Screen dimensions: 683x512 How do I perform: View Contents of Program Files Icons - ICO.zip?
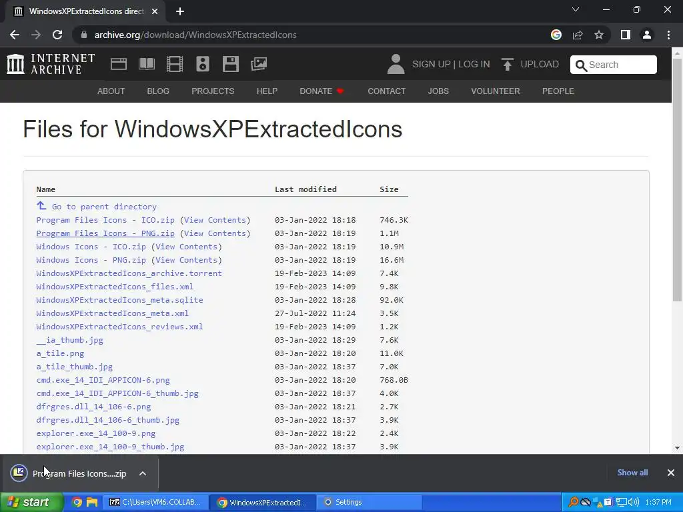215,220
